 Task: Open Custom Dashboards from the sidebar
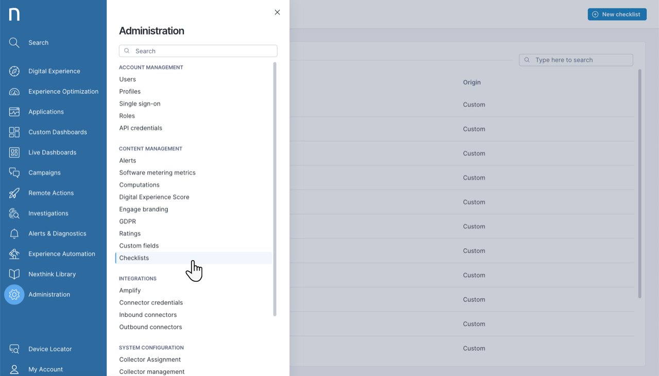[14, 132]
